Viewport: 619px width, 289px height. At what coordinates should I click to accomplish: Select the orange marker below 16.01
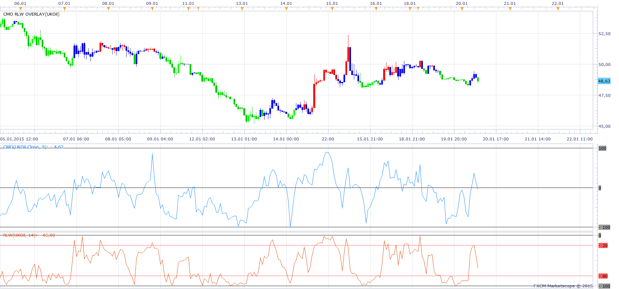click(x=376, y=9)
